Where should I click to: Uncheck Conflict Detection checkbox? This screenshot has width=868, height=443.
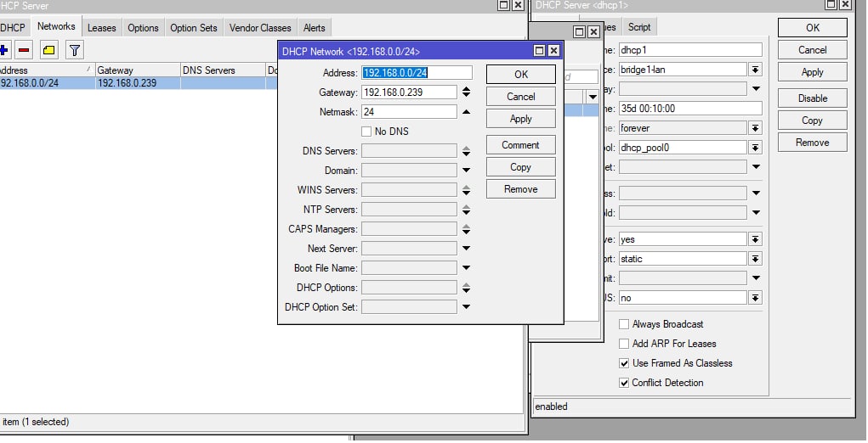(624, 383)
